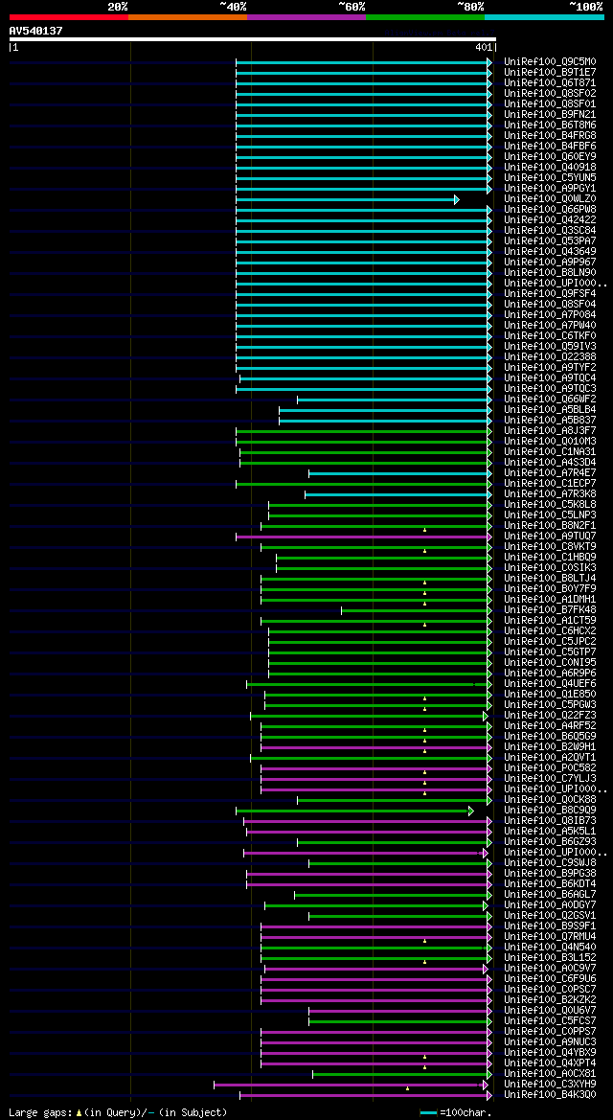The height and width of the screenshot is (1120, 613).
Task: Click the cyan alignment bar for Q66WF2
Action: [x=395, y=400]
